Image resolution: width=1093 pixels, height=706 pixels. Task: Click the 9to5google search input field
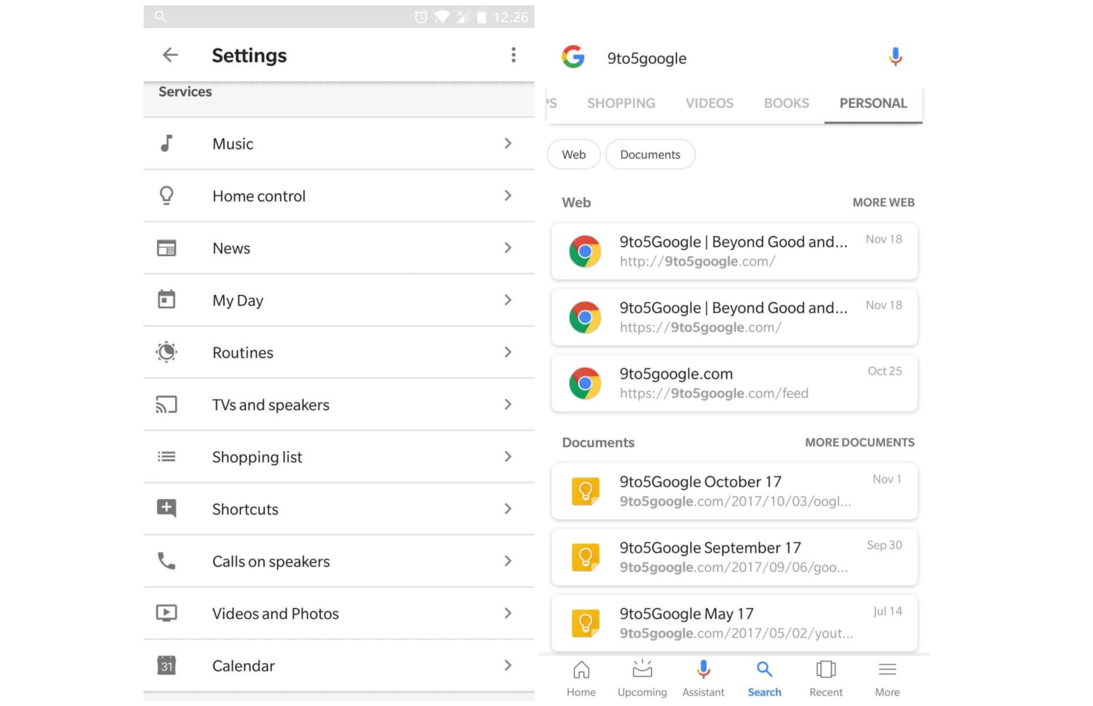tap(733, 59)
